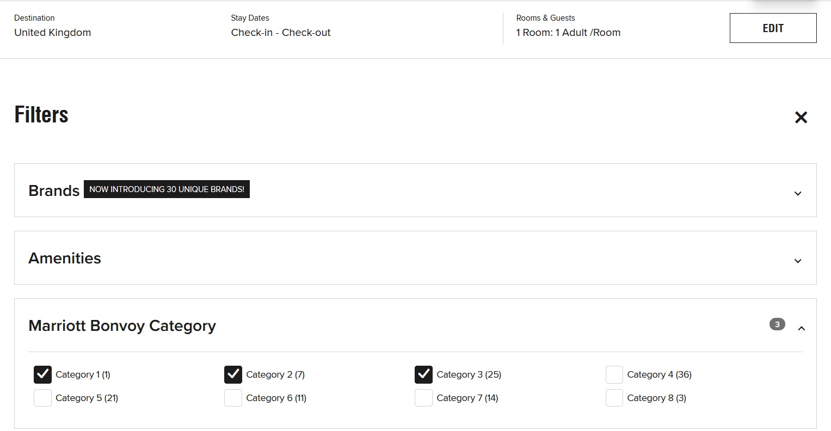Expand the Amenities section chevron
This screenshot has width=831, height=431.
(798, 261)
